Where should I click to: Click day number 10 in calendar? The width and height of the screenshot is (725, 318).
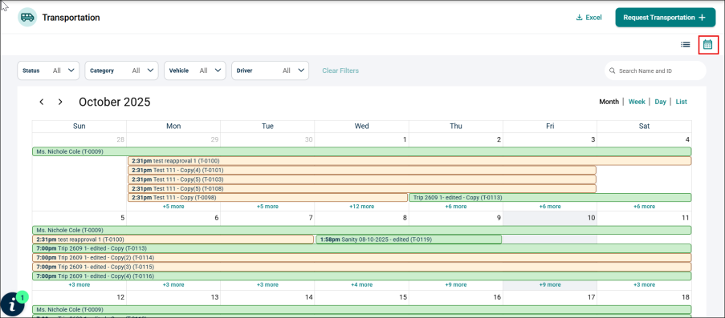591,218
